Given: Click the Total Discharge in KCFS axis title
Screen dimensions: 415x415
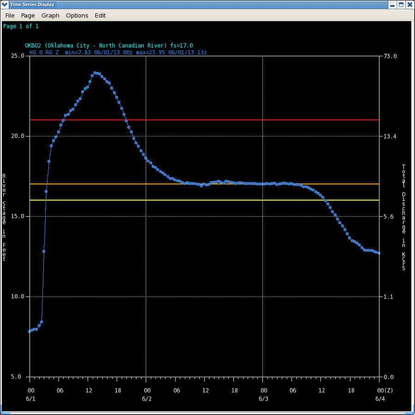Looking at the screenshot, I should pos(403,218).
